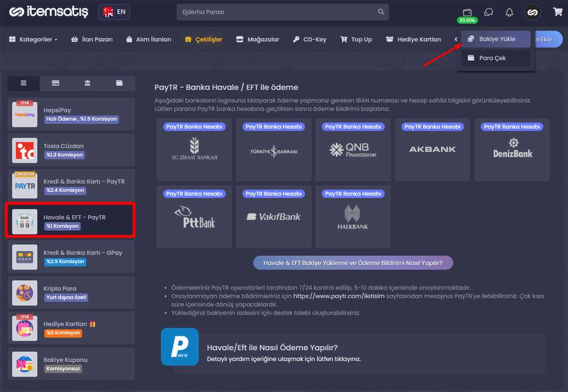Viewport: 568px width, 392px height.
Task: Click the gift card shopping bag icon
Action: (24, 328)
